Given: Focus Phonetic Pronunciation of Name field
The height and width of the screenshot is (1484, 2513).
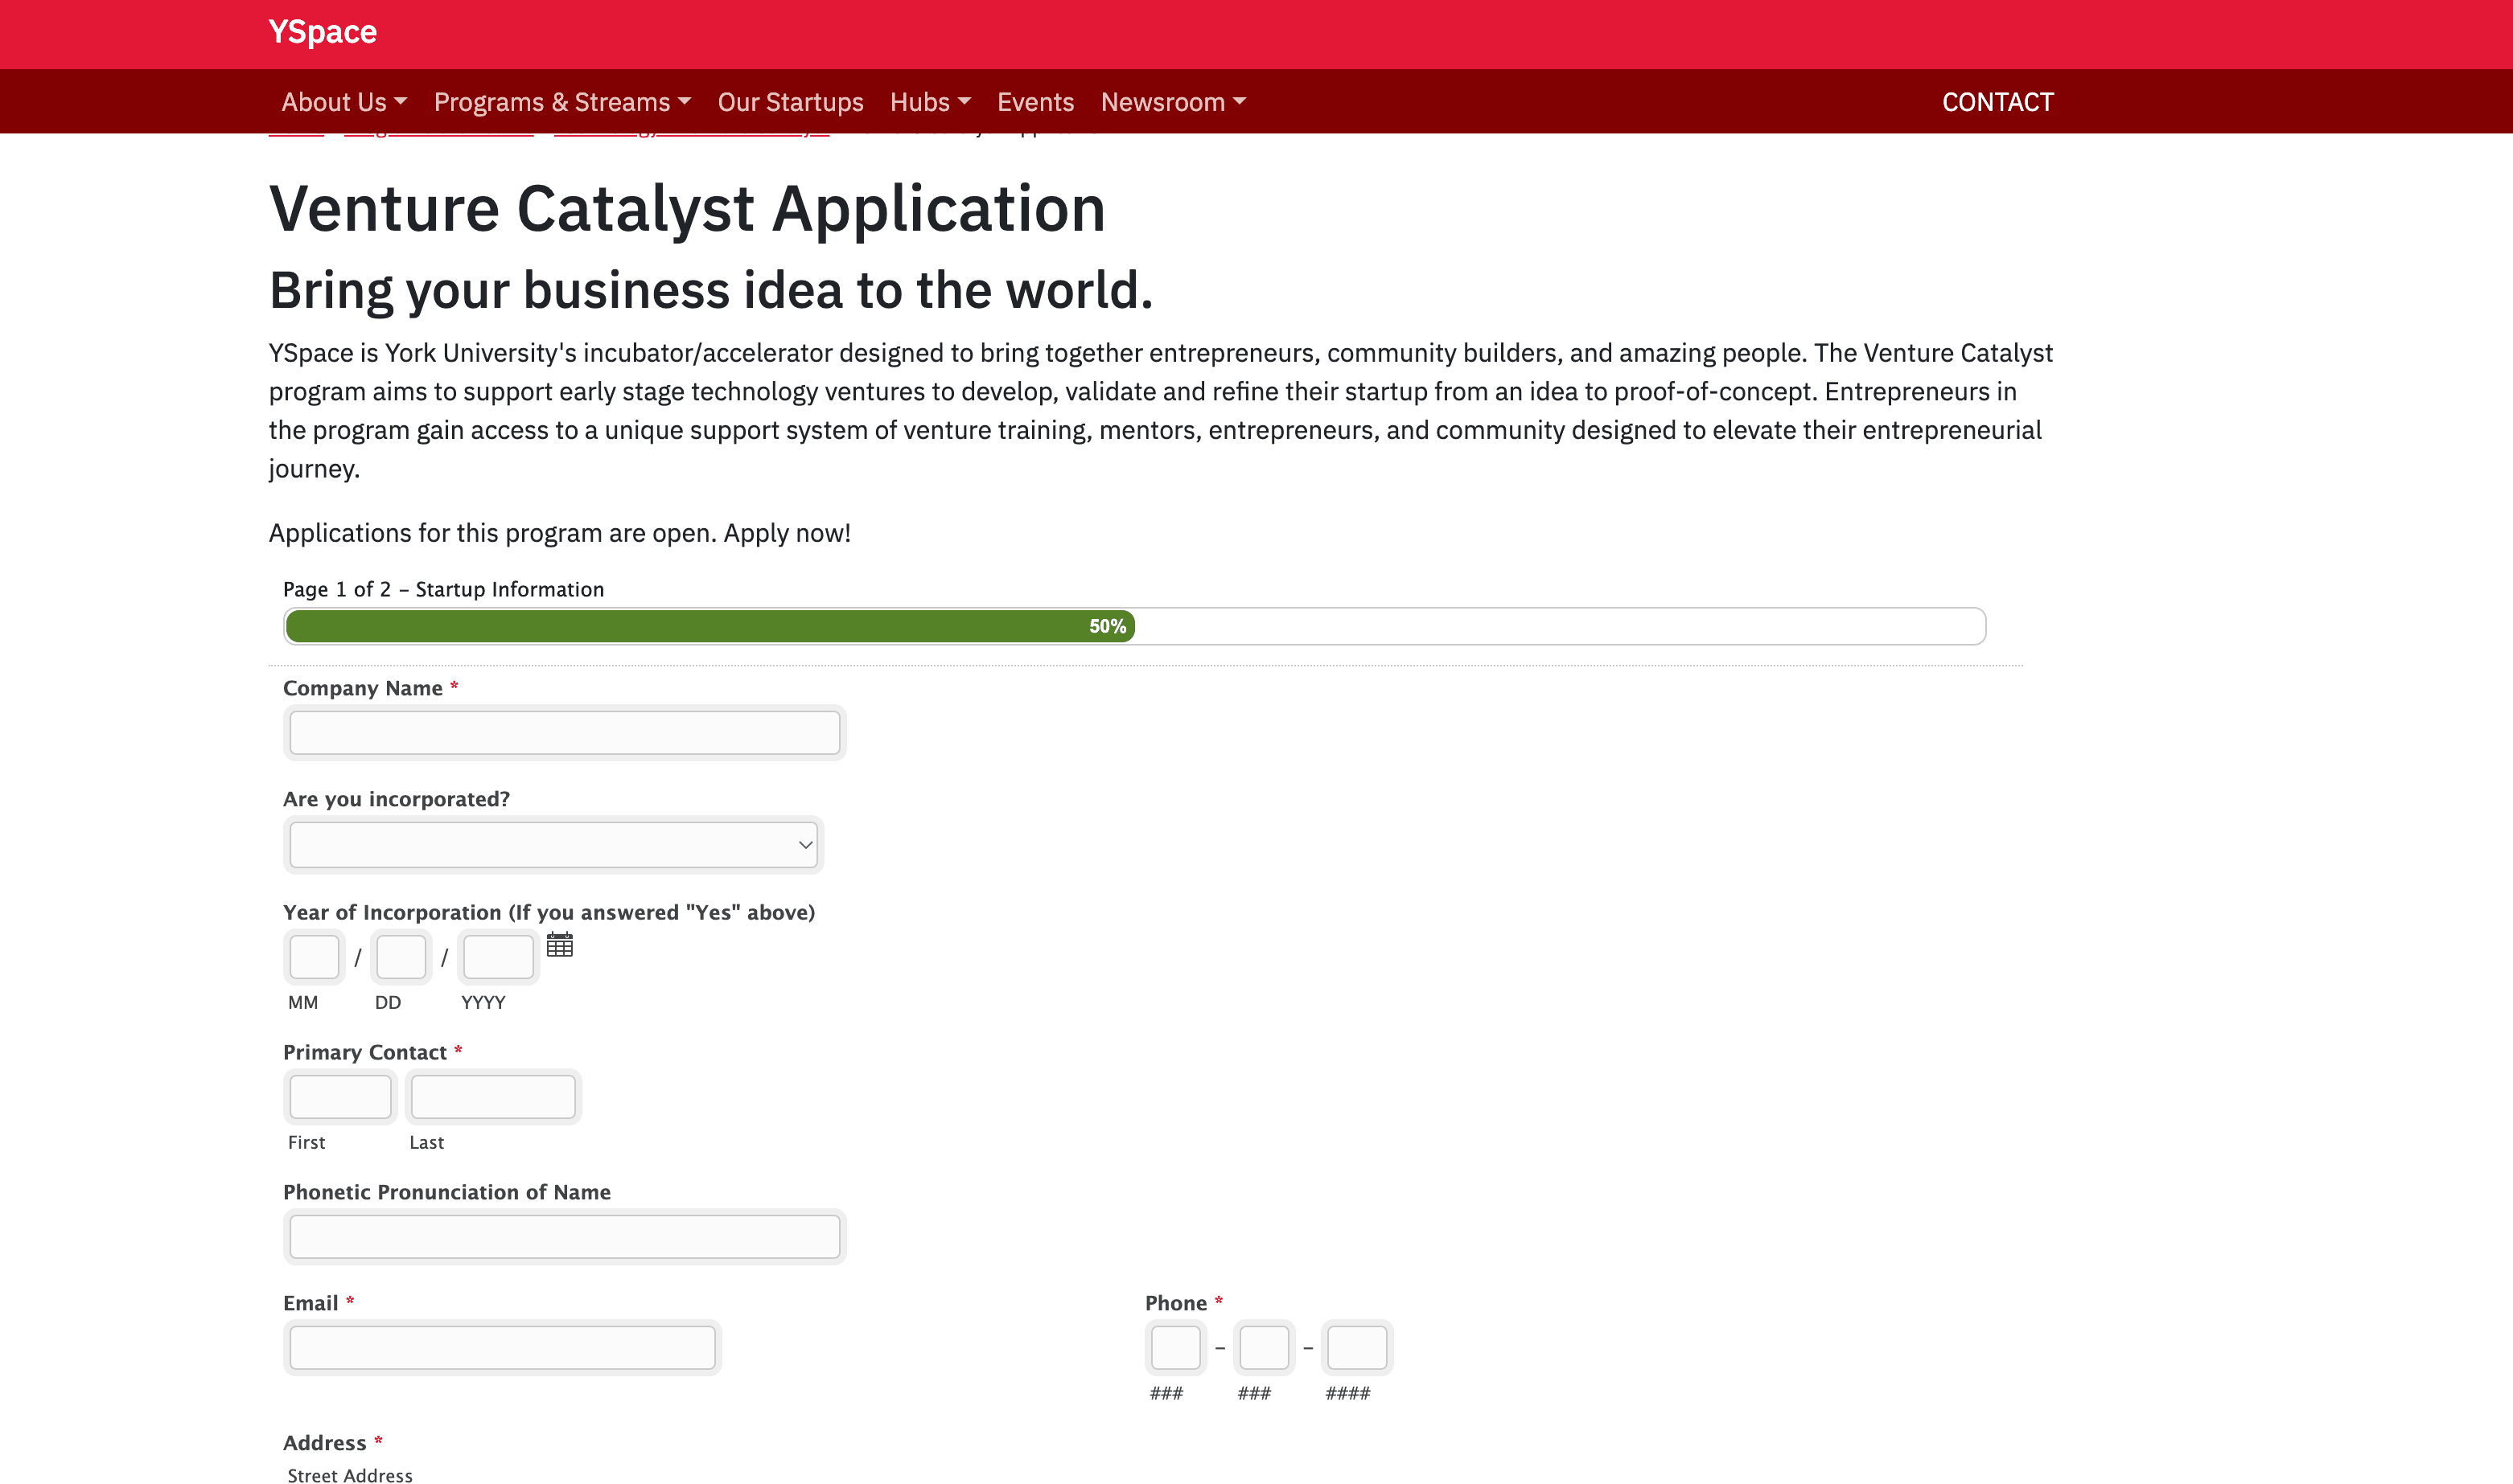Looking at the screenshot, I should (x=564, y=1237).
